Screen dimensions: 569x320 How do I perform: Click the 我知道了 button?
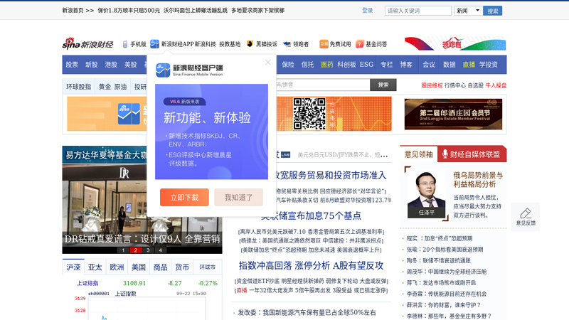tap(238, 198)
